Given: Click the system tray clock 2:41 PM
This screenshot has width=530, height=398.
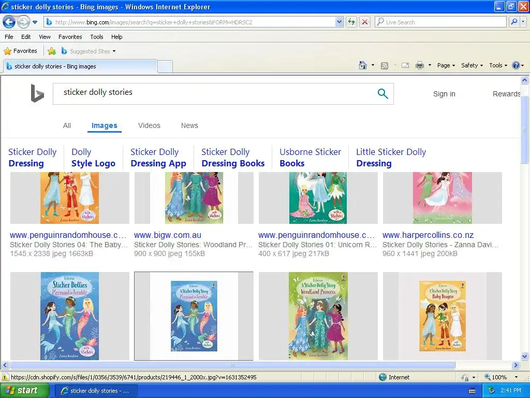Looking at the screenshot, I should (x=511, y=391).
